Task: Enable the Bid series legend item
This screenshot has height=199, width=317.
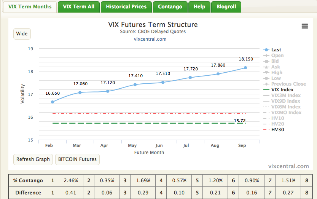Action: [x=275, y=61]
